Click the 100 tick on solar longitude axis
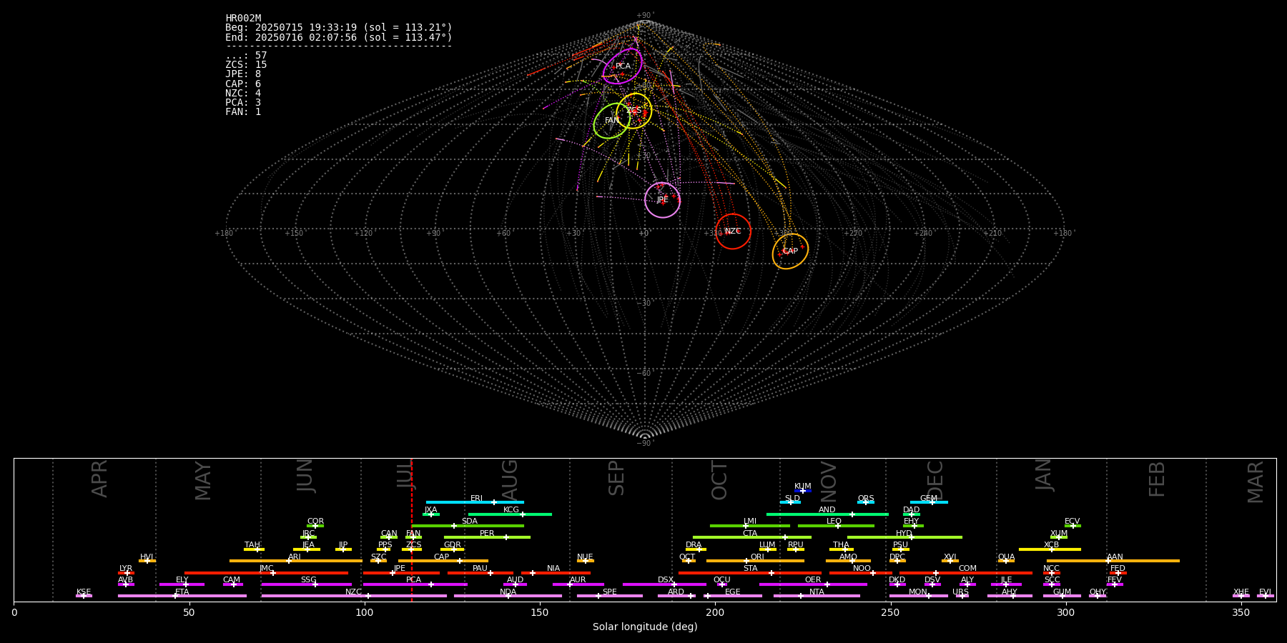Viewport: 1287px width, 643px height. 365,613
